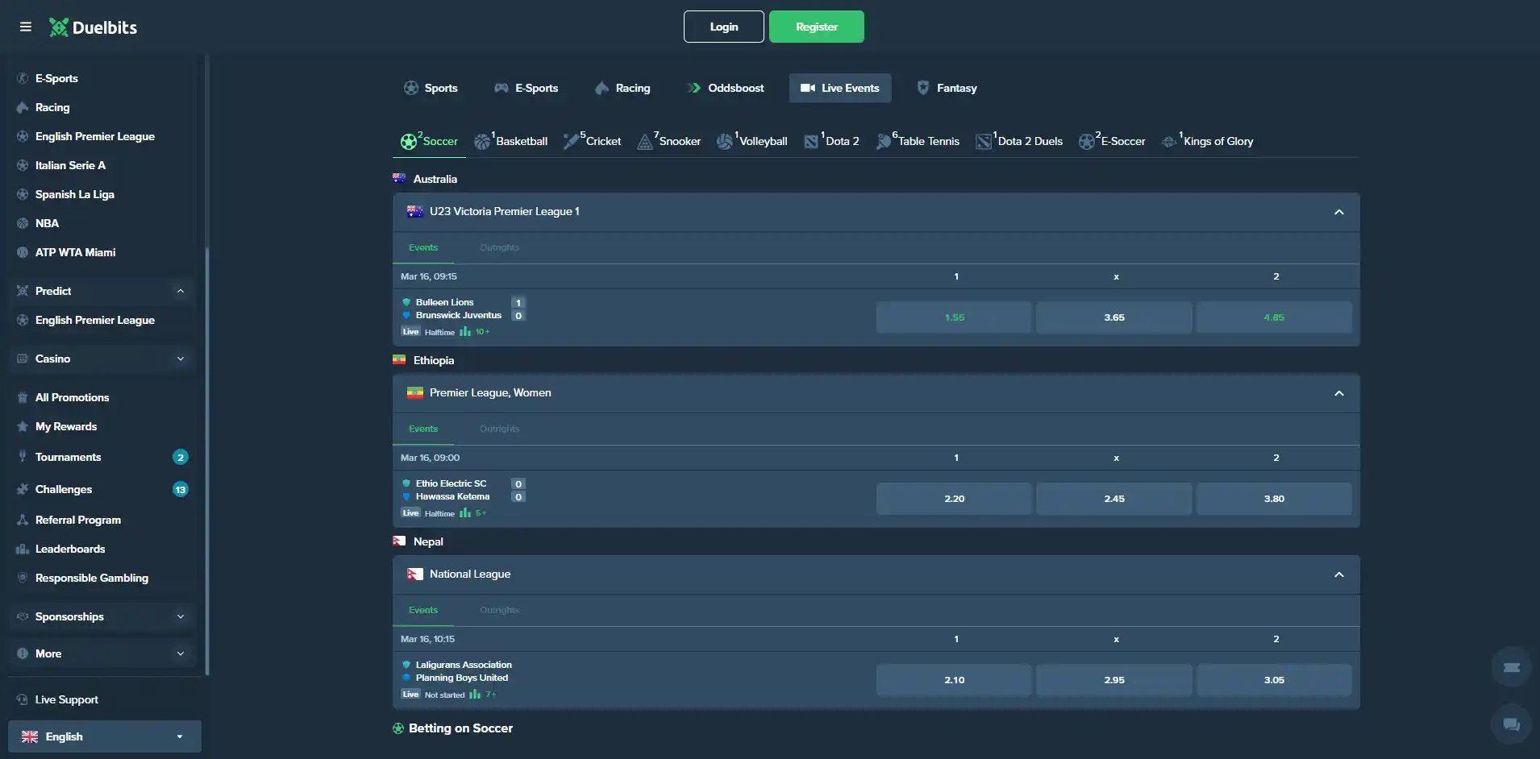
Task: Open the hamburger menu icon
Action: [26, 27]
